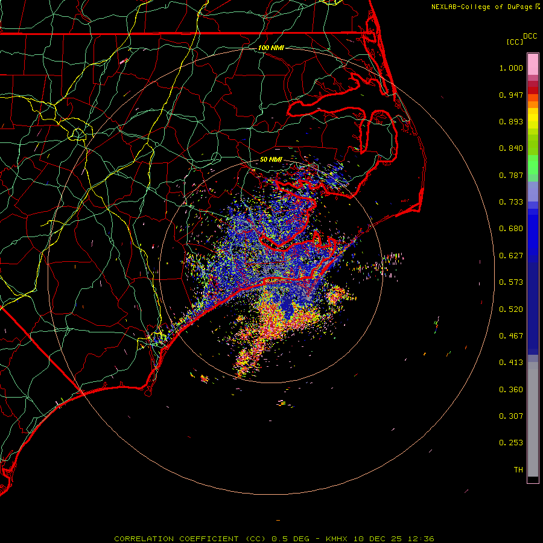Select the 0.467 scale value
The image size is (543, 543).
click(x=511, y=336)
